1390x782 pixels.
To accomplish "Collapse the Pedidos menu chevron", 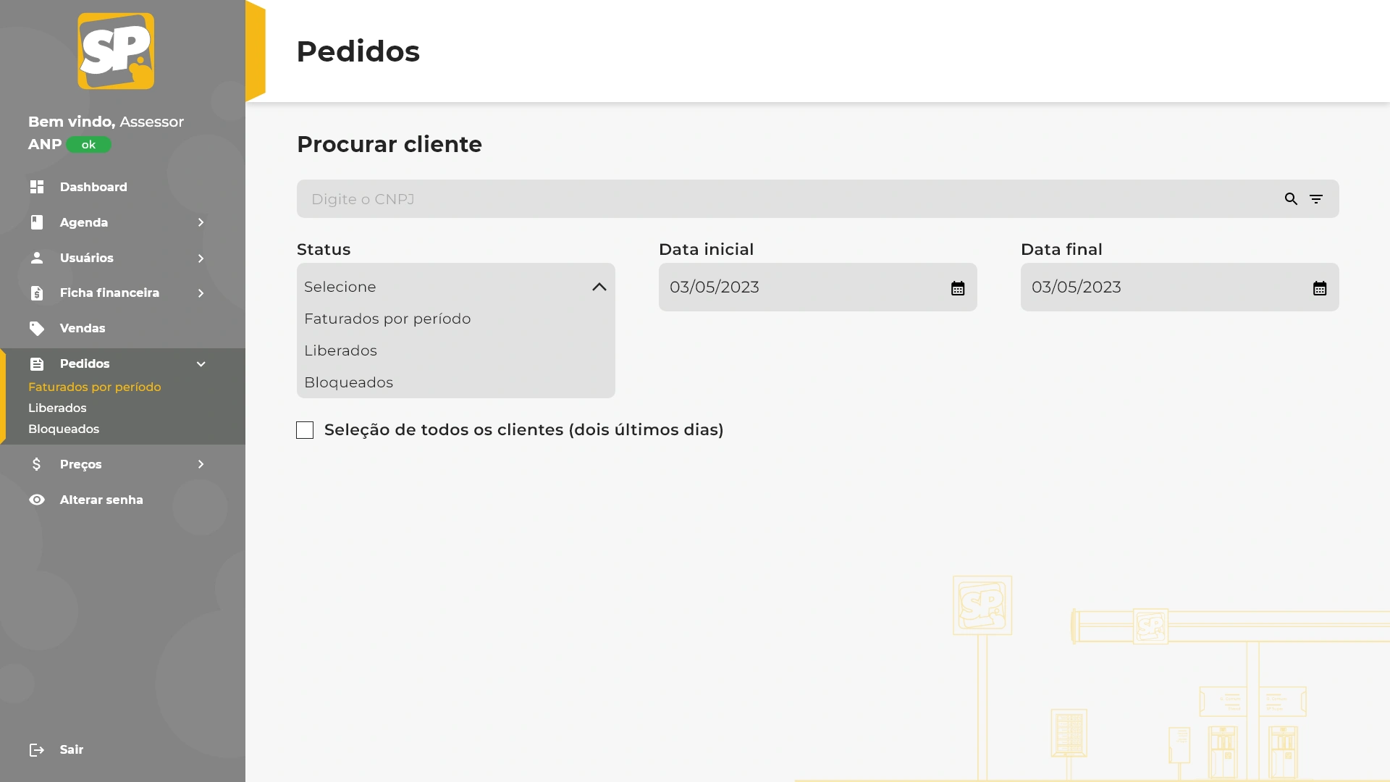I will (201, 364).
